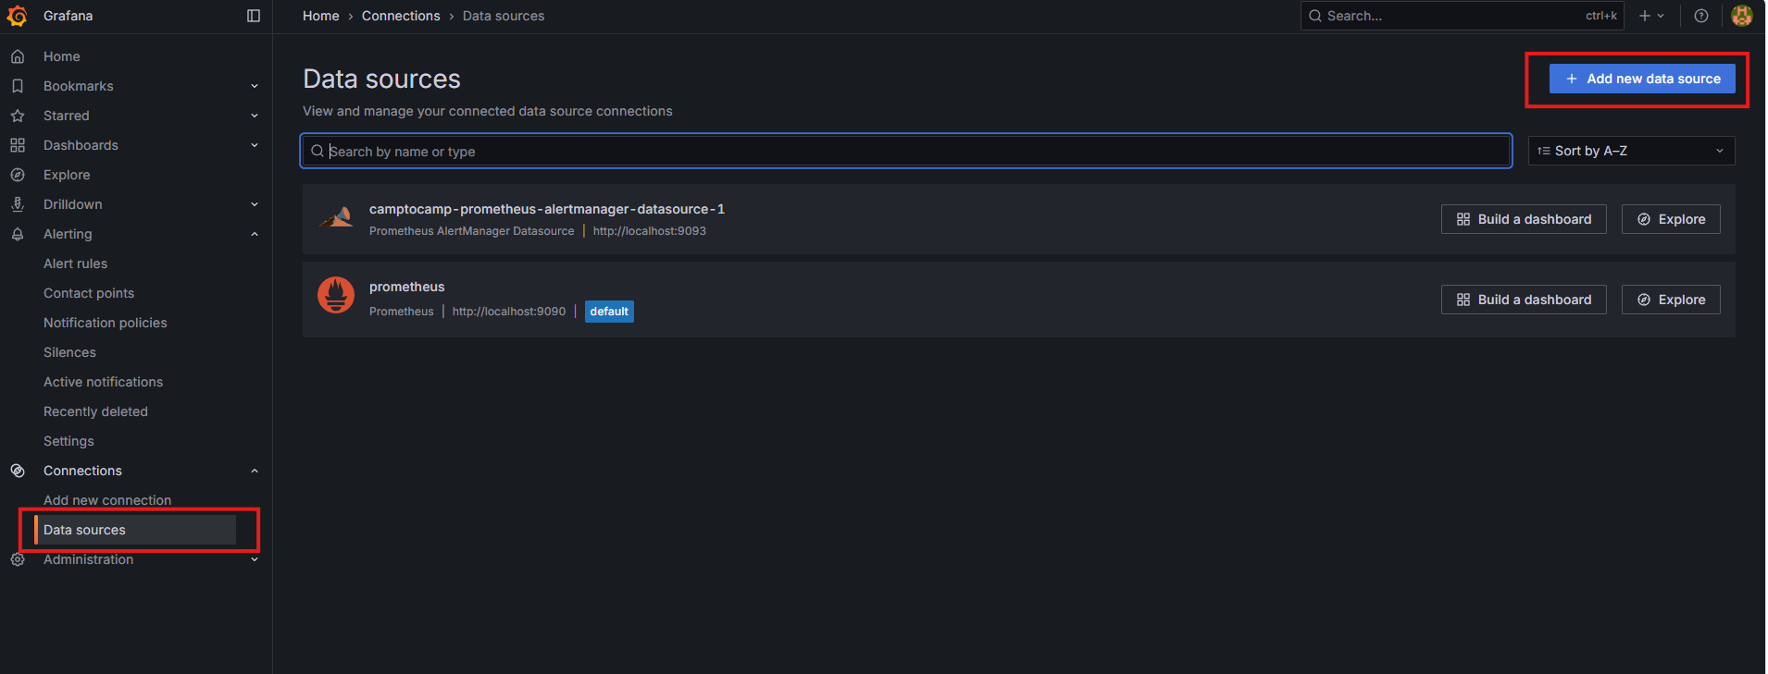
Task: Toggle the sidebar dock menu icon
Action: pos(254,16)
